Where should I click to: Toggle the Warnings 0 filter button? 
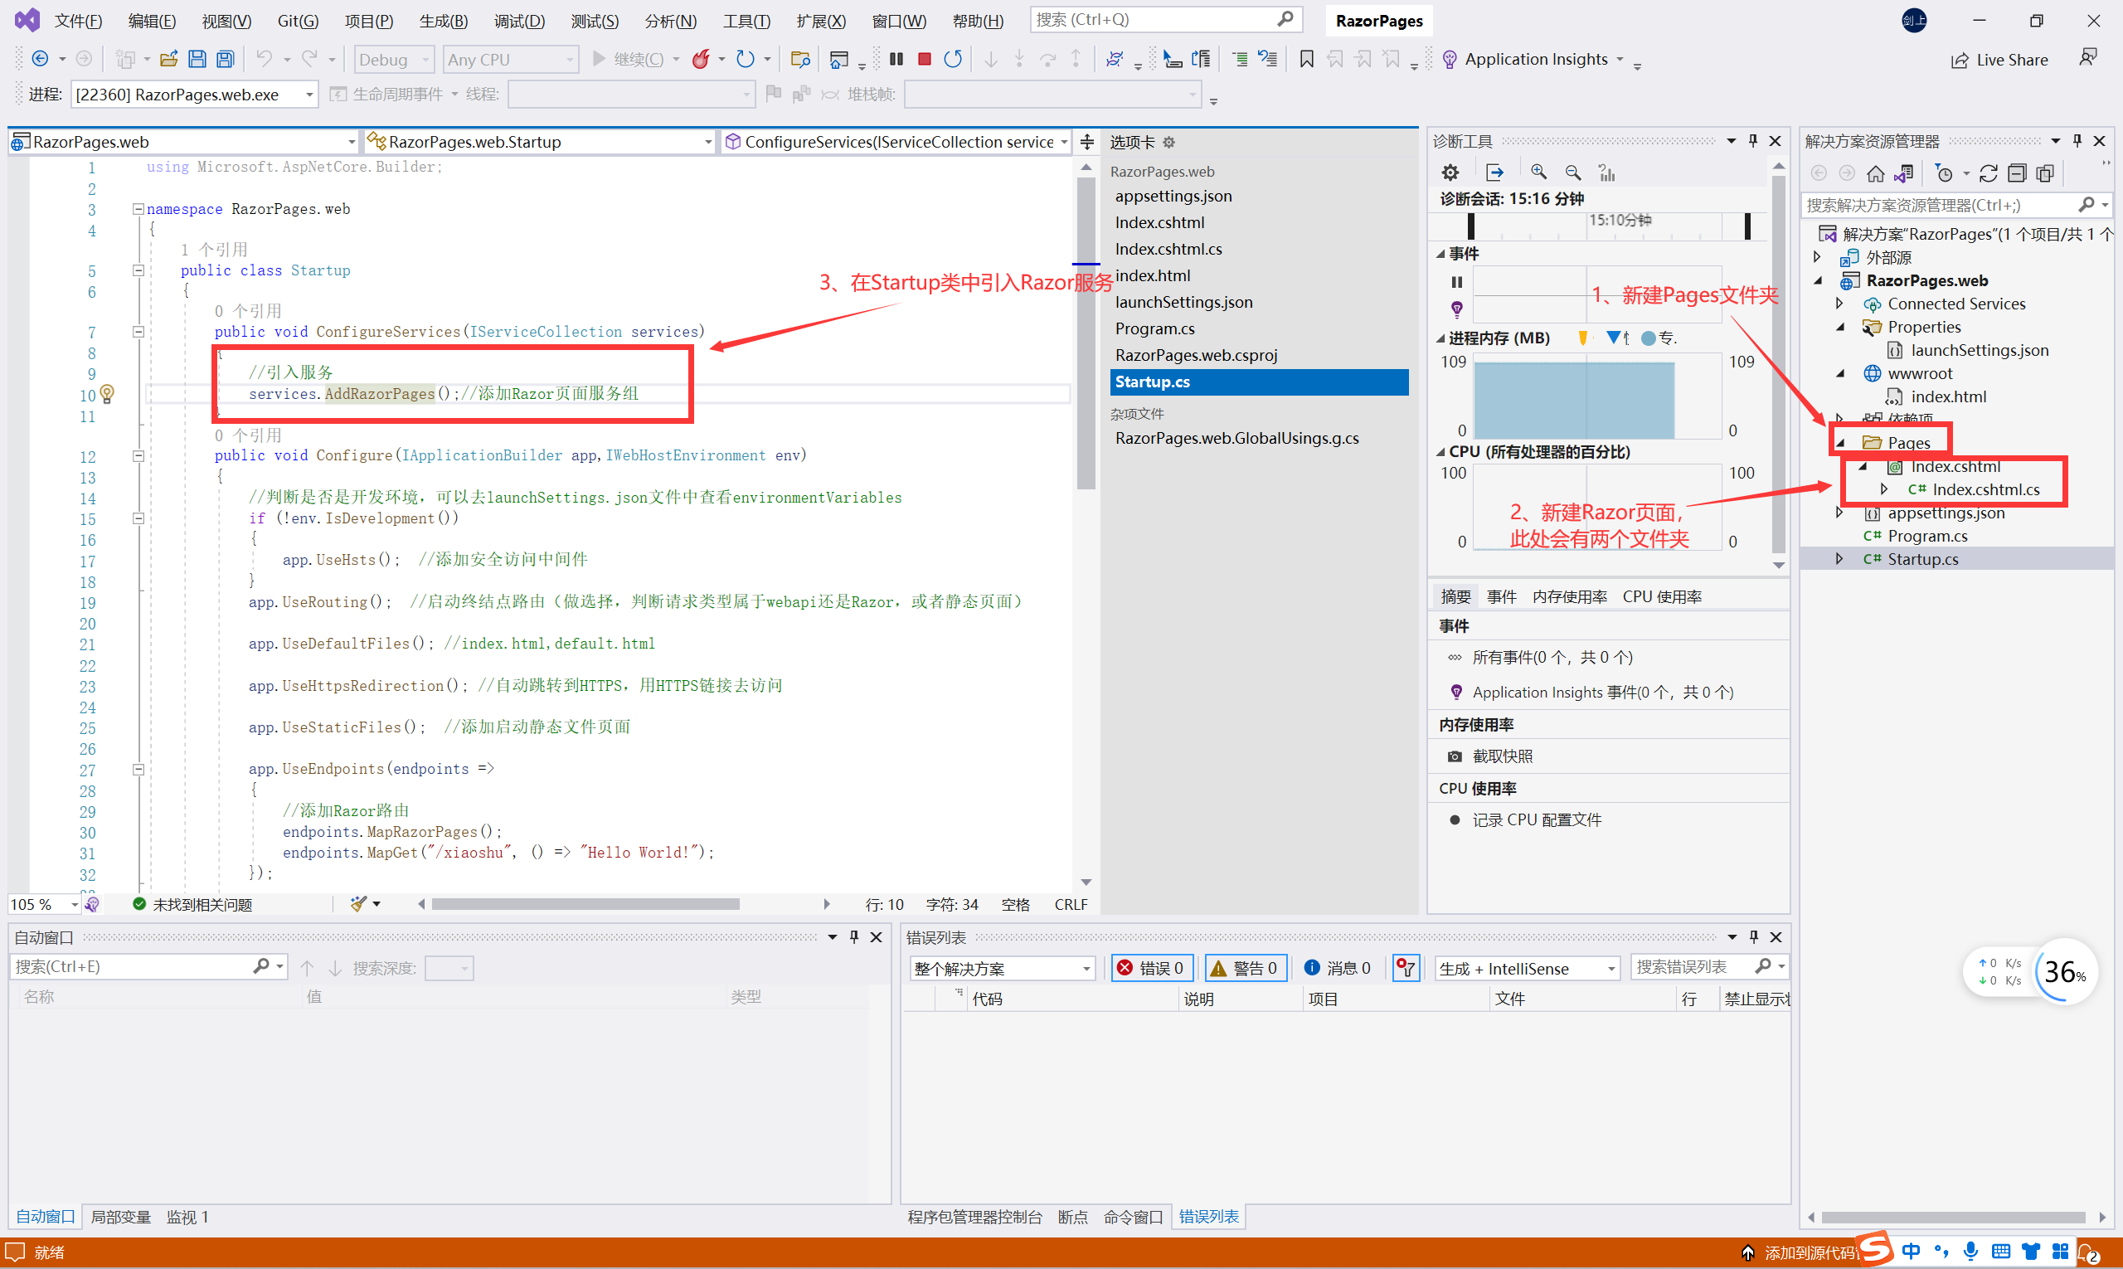1245,968
